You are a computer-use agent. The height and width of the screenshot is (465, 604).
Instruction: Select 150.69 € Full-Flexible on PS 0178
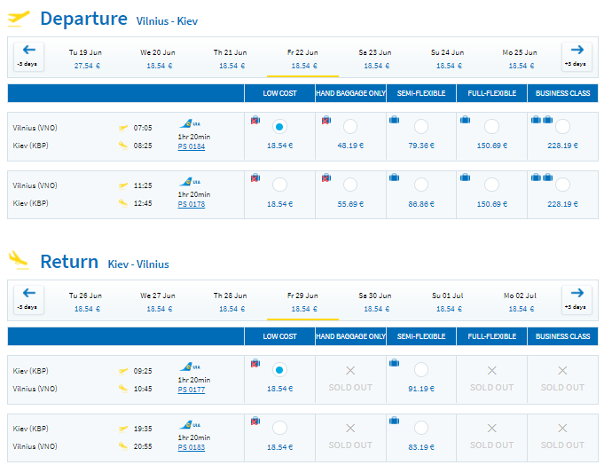coord(491,185)
